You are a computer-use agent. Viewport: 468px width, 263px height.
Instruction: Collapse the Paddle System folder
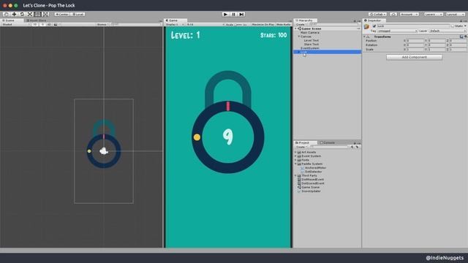[296, 164]
